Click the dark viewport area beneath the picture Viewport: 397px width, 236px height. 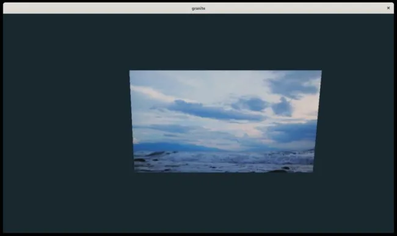[224, 202]
